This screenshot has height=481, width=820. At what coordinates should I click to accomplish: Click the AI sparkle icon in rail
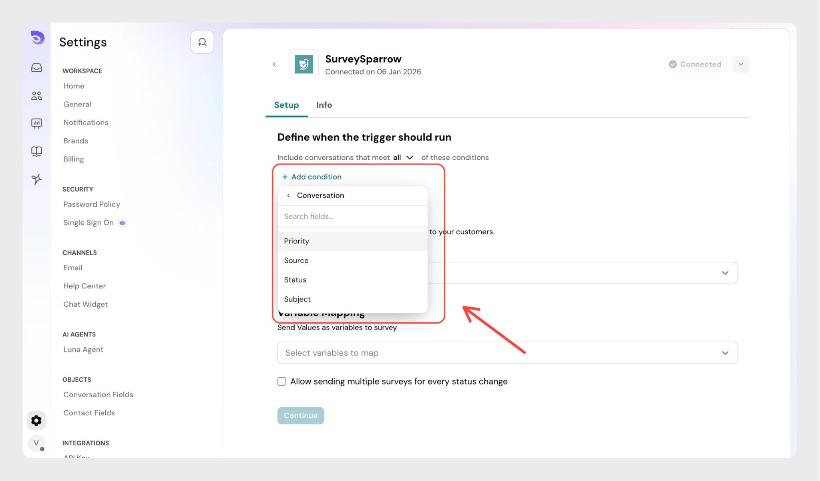pos(36,179)
